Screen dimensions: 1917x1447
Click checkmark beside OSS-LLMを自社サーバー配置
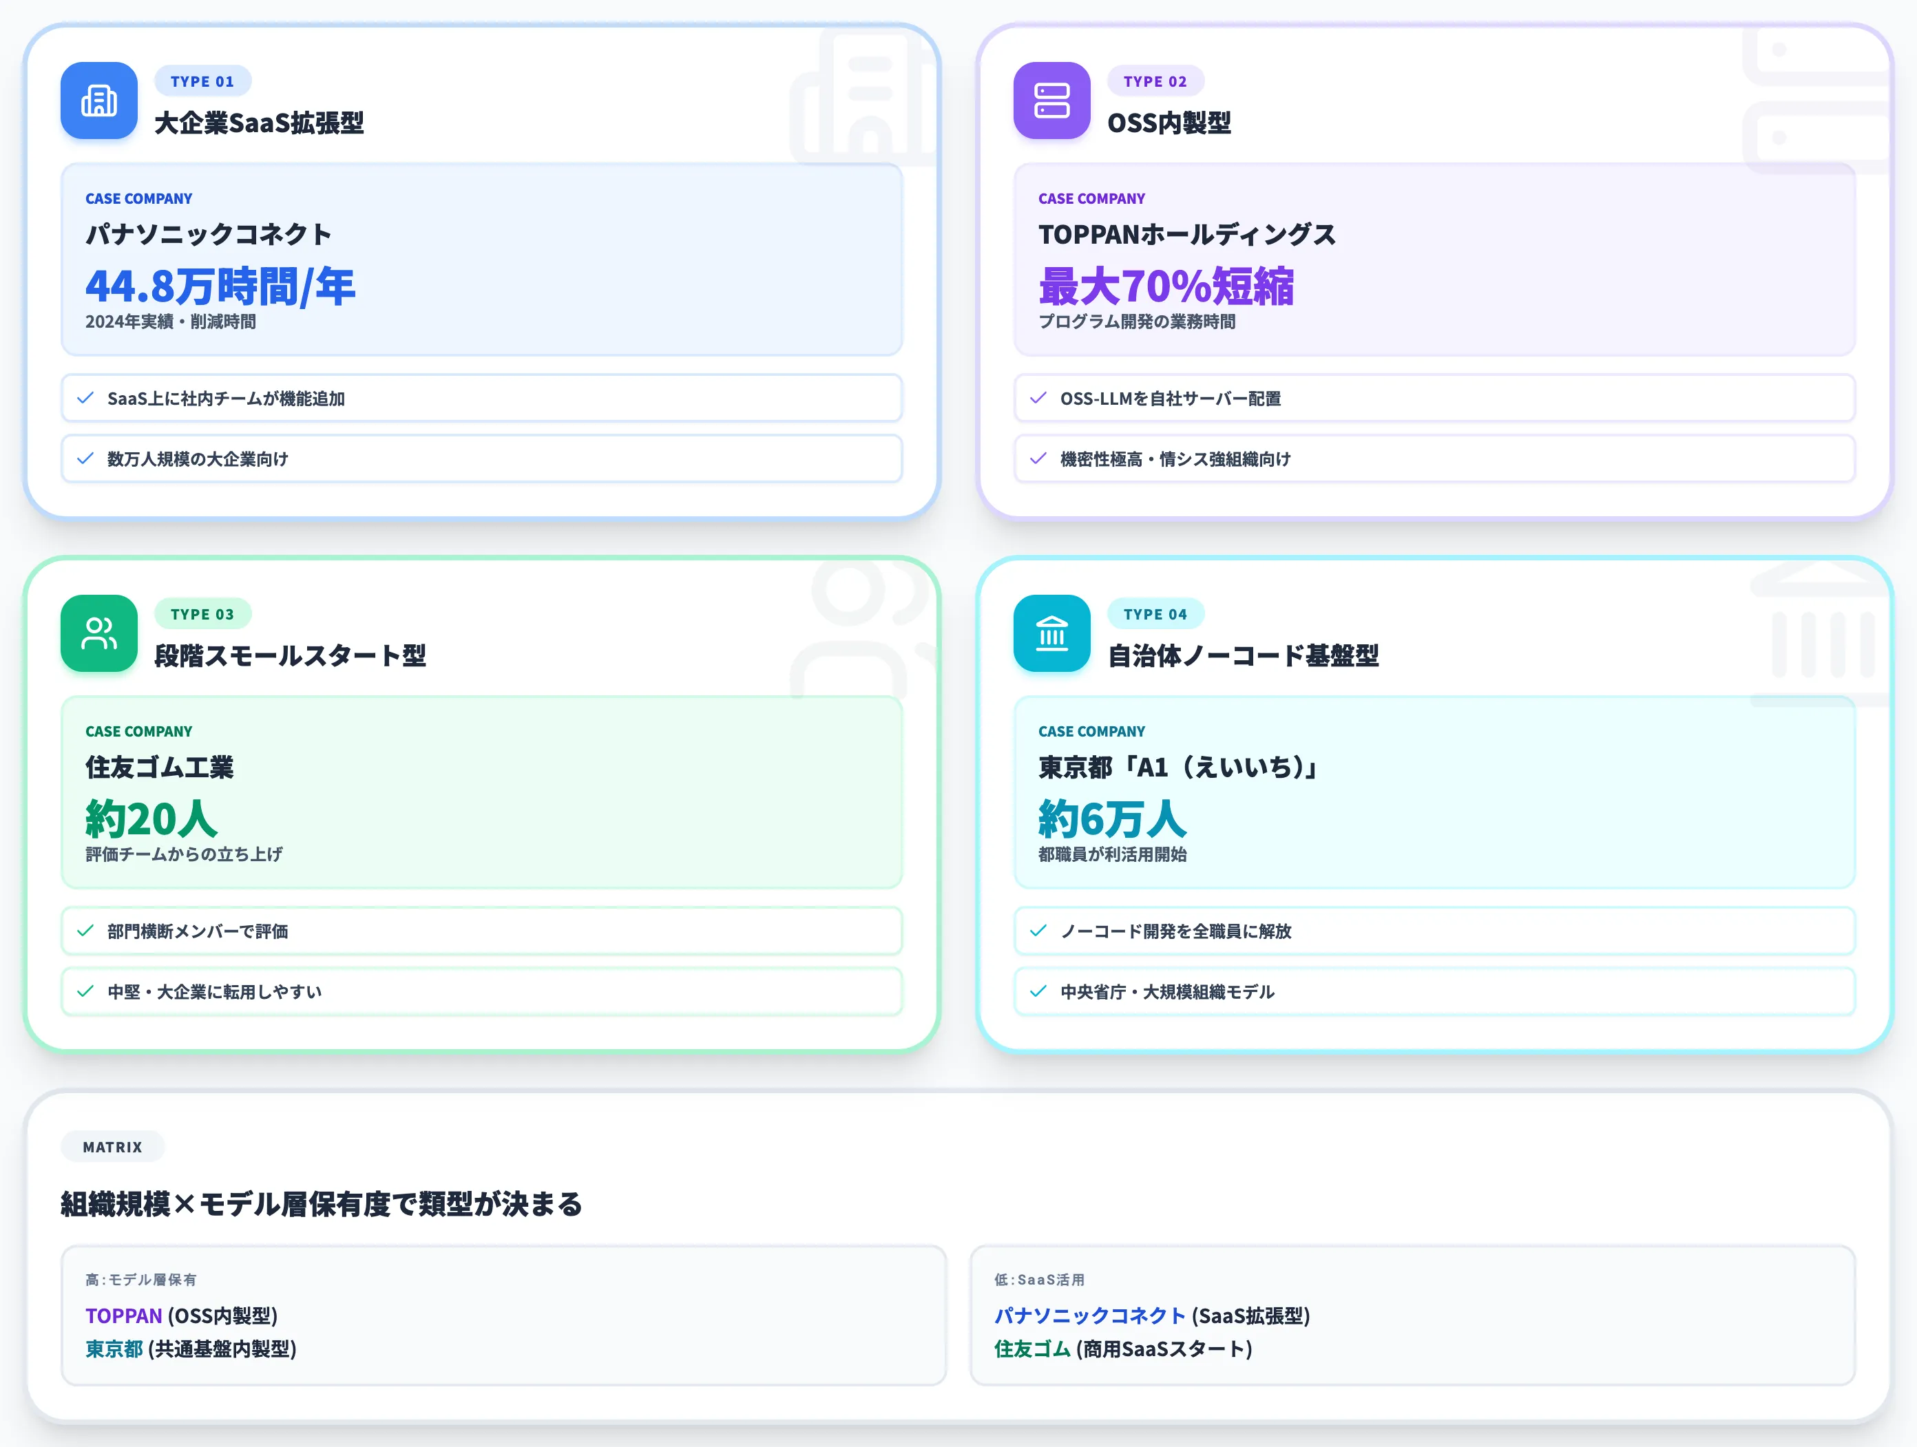1038,399
